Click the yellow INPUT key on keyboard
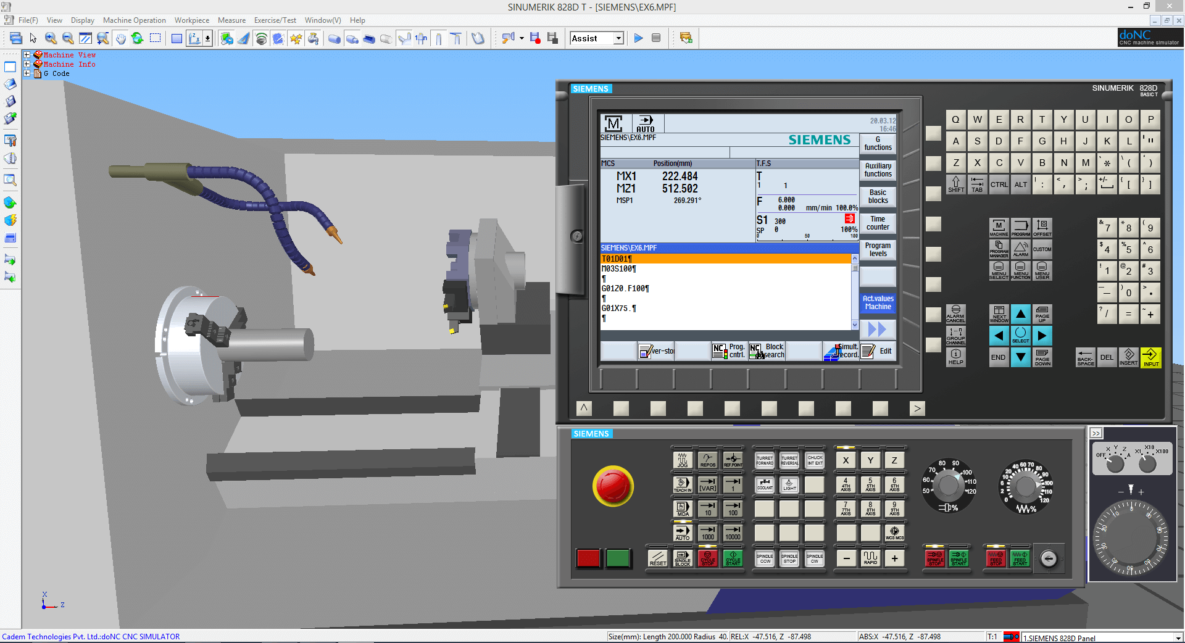The width and height of the screenshot is (1185, 643). pos(1150,357)
